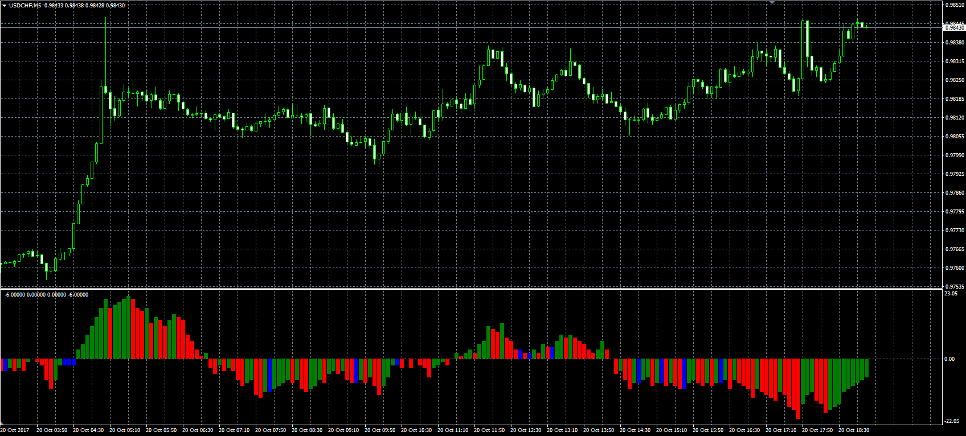Click the 20 Oct 18:30 time label
The width and height of the screenshot is (966, 436).
pyautogui.click(x=854, y=430)
